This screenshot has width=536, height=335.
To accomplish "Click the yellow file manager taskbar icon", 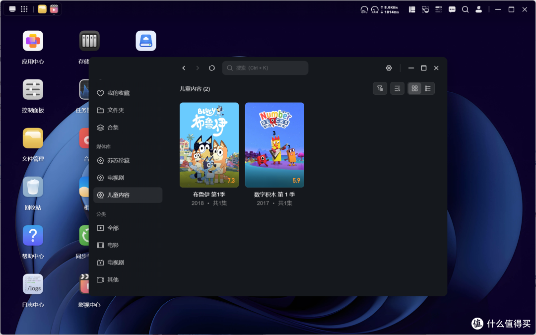I will (x=42, y=9).
